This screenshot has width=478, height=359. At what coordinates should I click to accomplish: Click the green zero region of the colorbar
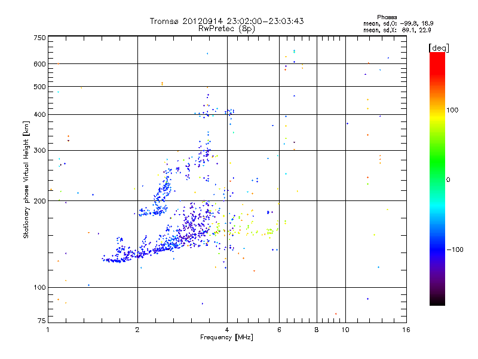[437, 180]
